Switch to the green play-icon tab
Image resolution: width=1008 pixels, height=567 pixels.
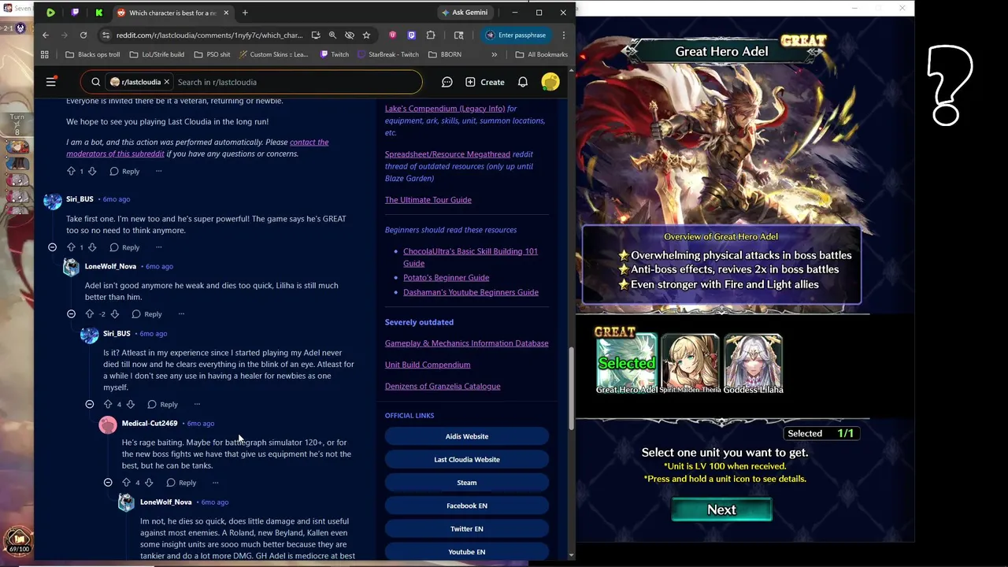point(50,13)
